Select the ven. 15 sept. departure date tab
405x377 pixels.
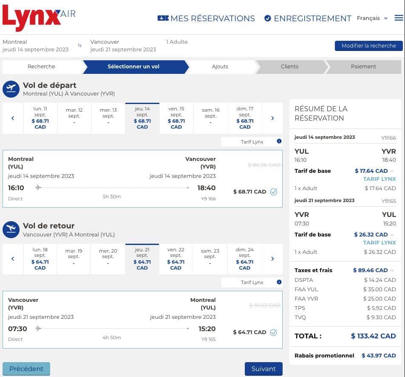click(x=176, y=118)
